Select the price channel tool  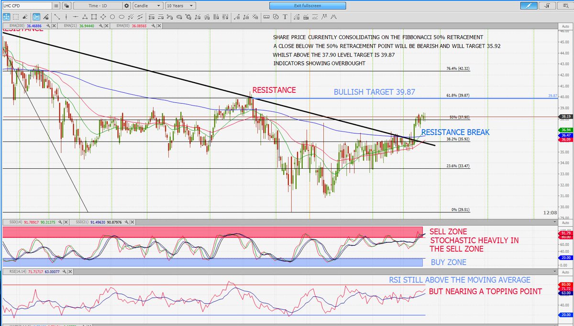point(140,17)
